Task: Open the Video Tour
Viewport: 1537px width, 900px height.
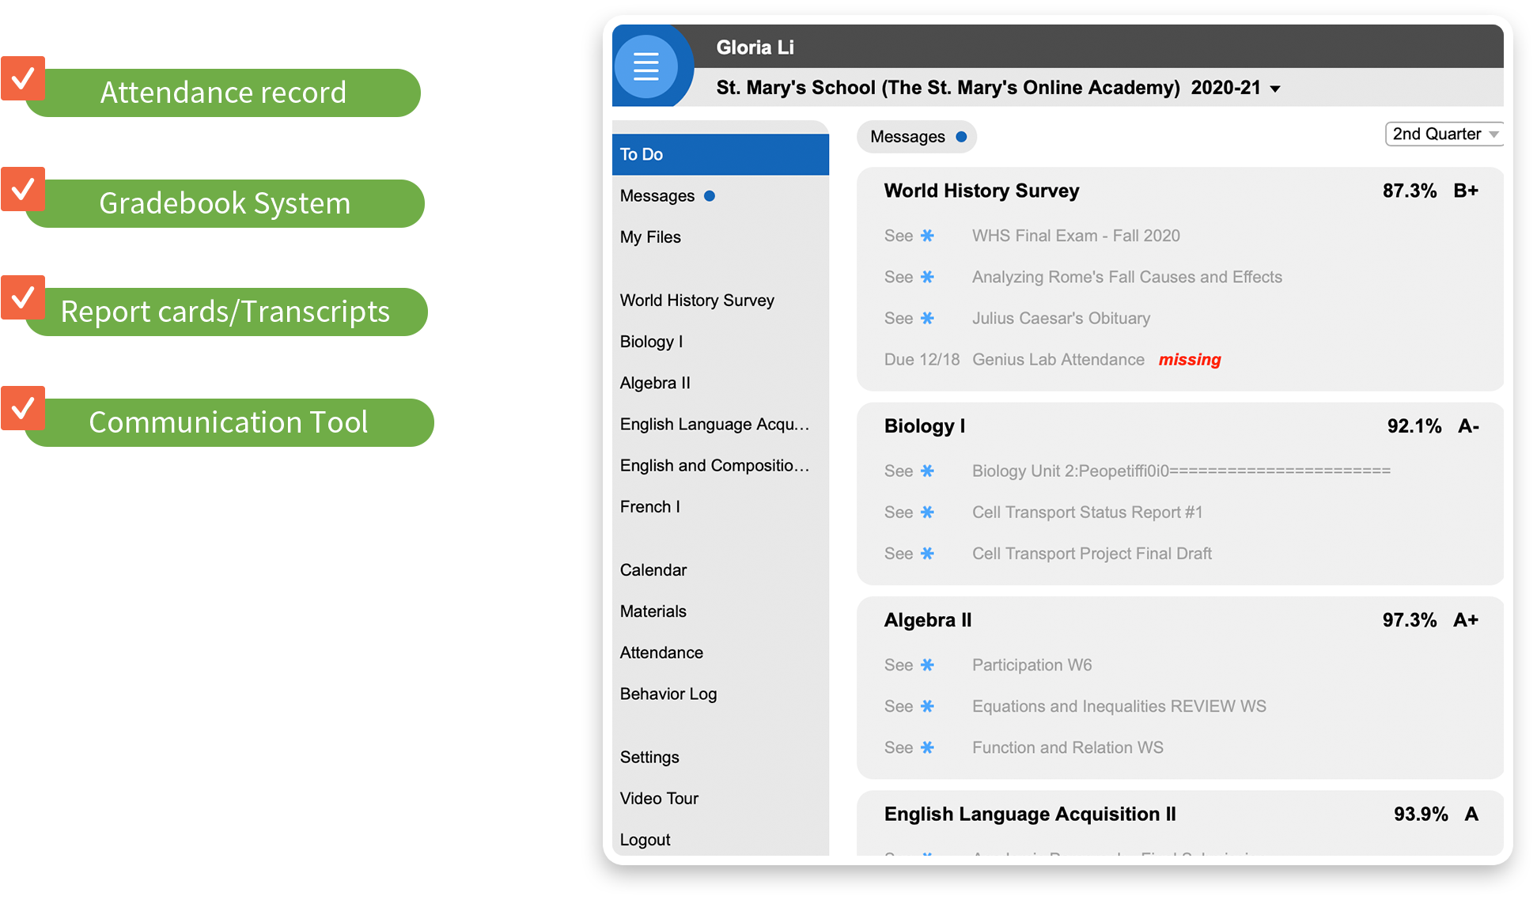Action: (659, 798)
